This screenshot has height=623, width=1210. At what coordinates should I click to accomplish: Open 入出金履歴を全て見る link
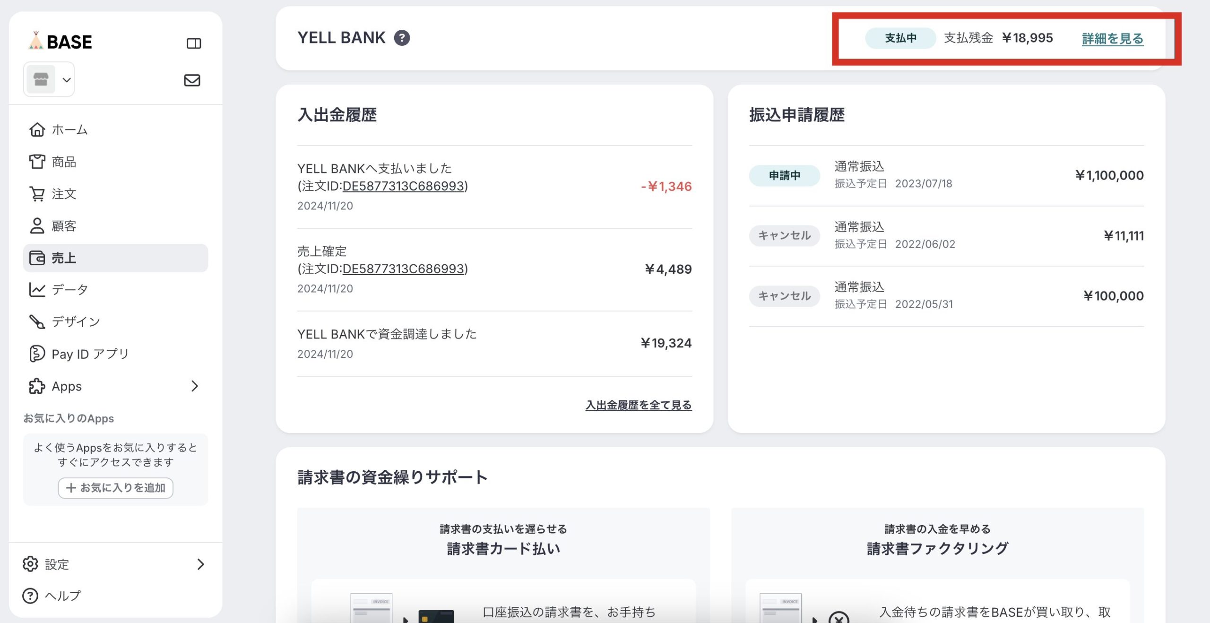pyautogui.click(x=638, y=405)
